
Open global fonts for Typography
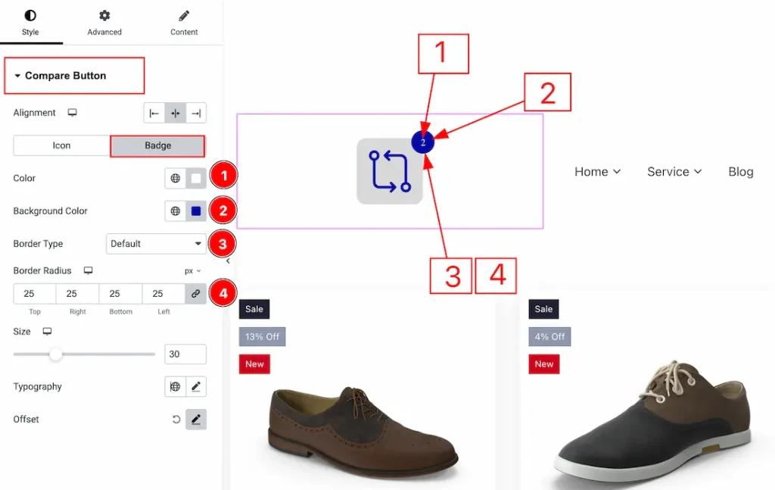coord(176,387)
